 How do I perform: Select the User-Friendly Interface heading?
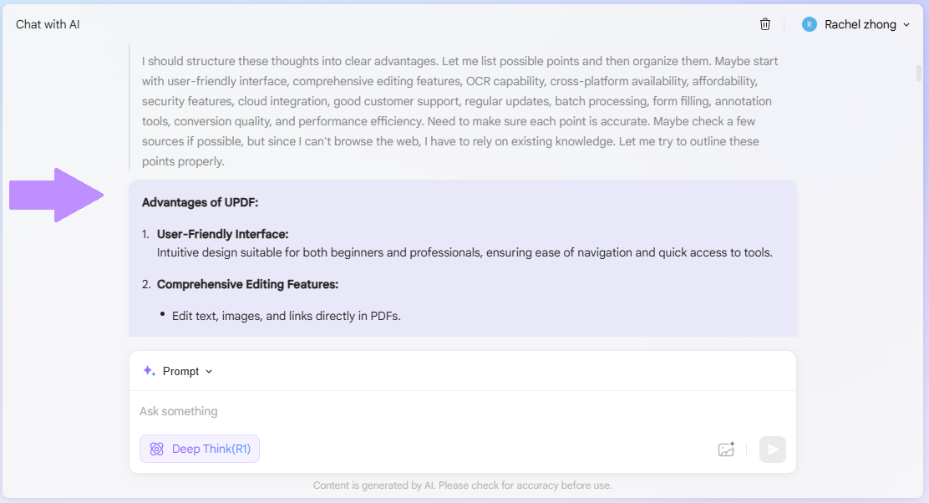click(x=222, y=235)
